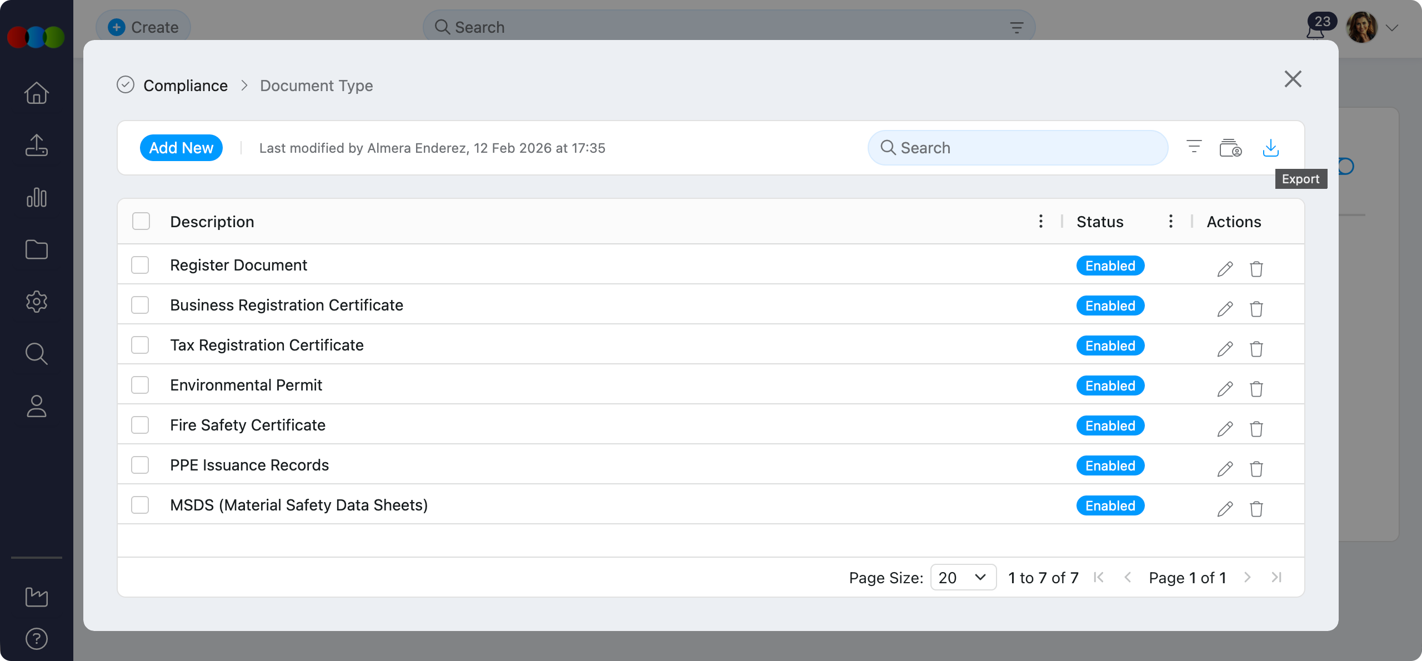The image size is (1422, 661).
Task: Click the pencil icon for Environmental Permit
Action: coord(1225,389)
